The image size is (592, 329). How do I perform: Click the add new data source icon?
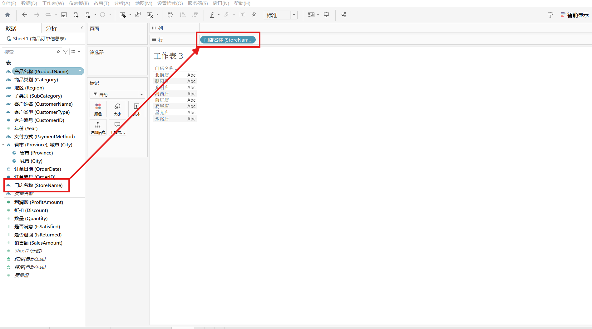coord(76,15)
